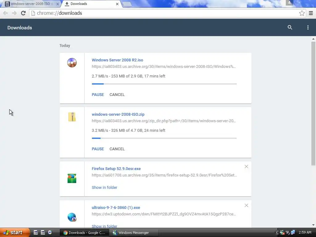
Task: Open Windows Server 2008 R2.iso link
Action: pyautogui.click(x=117, y=60)
